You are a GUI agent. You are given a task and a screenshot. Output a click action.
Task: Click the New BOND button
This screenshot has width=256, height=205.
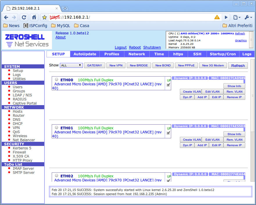(163, 66)
